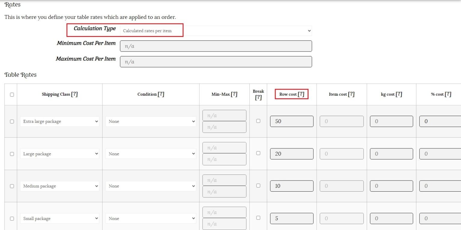Select the Maximum Cost Per Item field
Screen dimensions: 461x230
pyautogui.click(x=216, y=62)
